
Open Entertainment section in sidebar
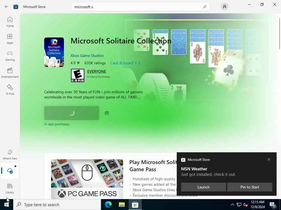coord(10,73)
